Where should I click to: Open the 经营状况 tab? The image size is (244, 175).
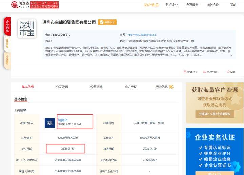tap(96, 87)
